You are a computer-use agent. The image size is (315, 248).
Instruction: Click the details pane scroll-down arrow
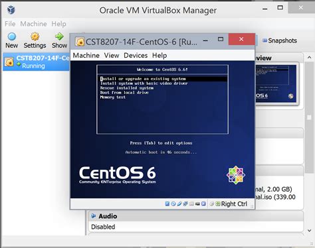click(x=309, y=231)
